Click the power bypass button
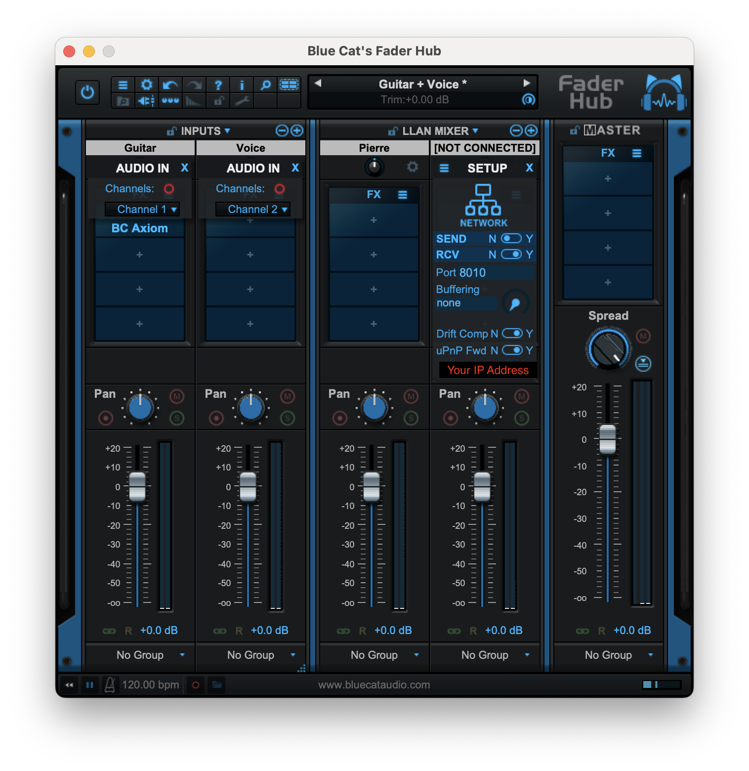This screenshot has width=749, height=771. click(87, 92)
